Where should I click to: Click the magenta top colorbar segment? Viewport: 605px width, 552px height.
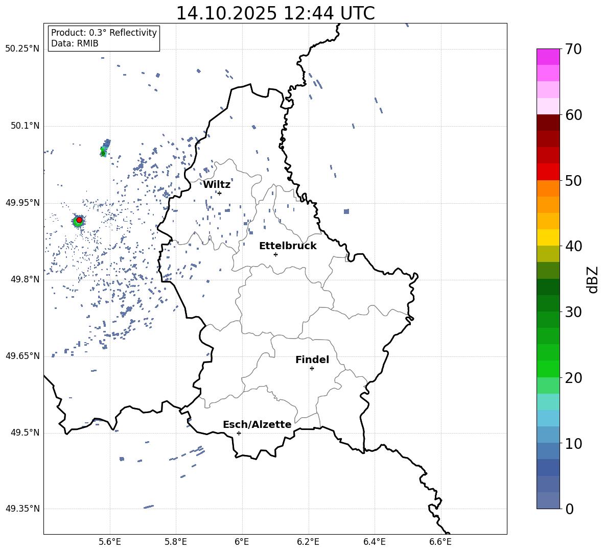click(x=548, y=57)
